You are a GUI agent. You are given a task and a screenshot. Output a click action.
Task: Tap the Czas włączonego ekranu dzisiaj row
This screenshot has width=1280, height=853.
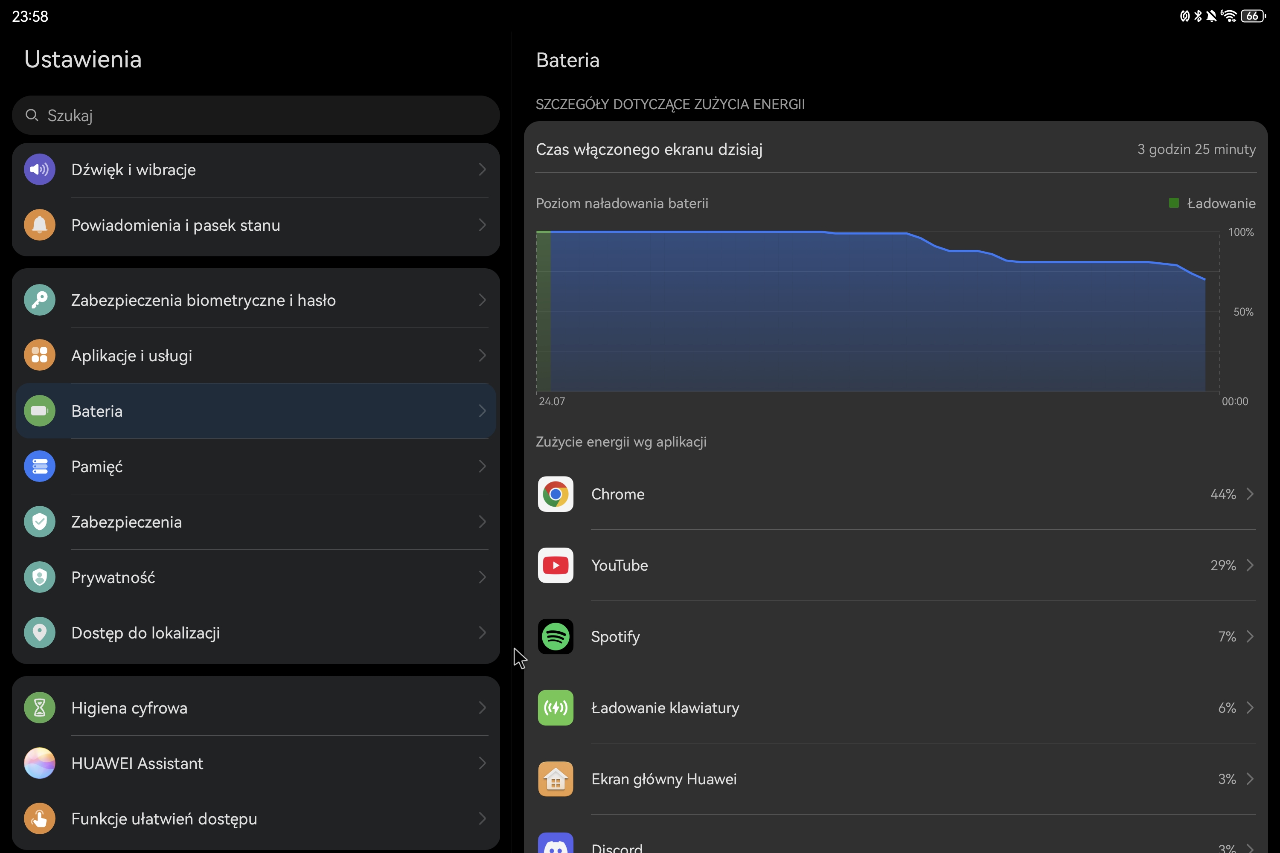click(896, 149)
